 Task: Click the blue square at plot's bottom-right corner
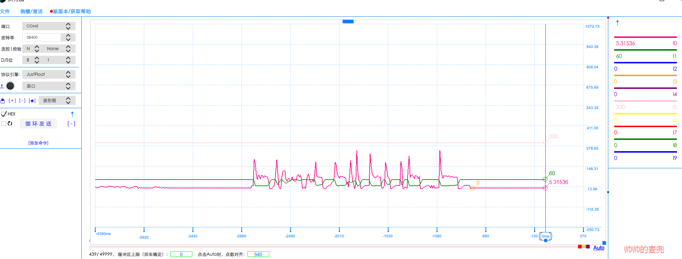click(x=604, y=243)
